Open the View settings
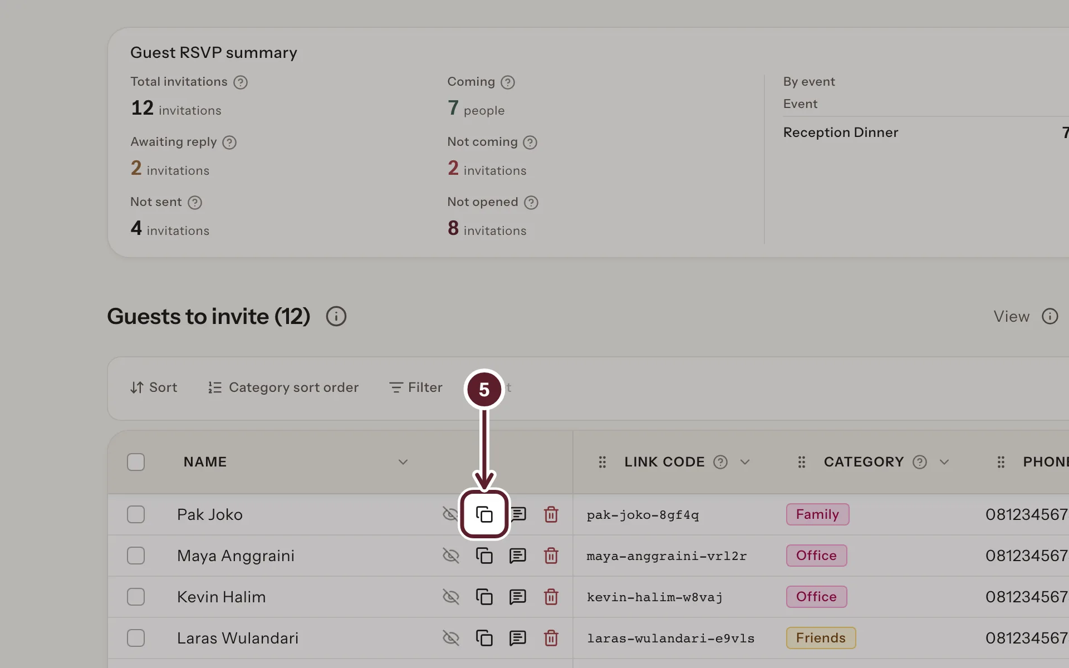The image size is (1069, 668). click(x=1012, y=316)
